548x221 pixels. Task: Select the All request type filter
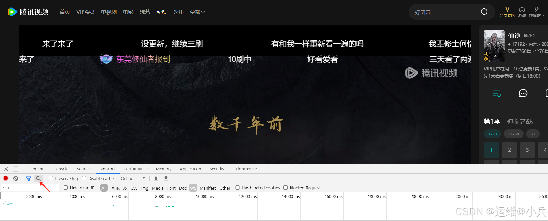[x=104, y=188]
